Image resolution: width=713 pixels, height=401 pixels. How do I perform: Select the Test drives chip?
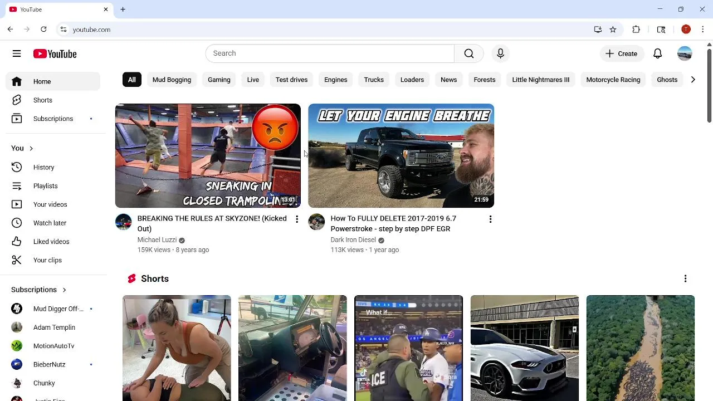291,80
